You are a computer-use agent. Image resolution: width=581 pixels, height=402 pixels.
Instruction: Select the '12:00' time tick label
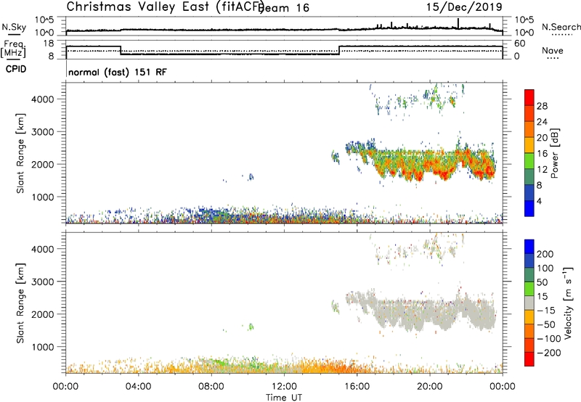(284, 387)
